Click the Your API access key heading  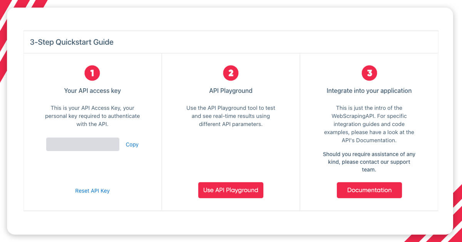point(92,91)
